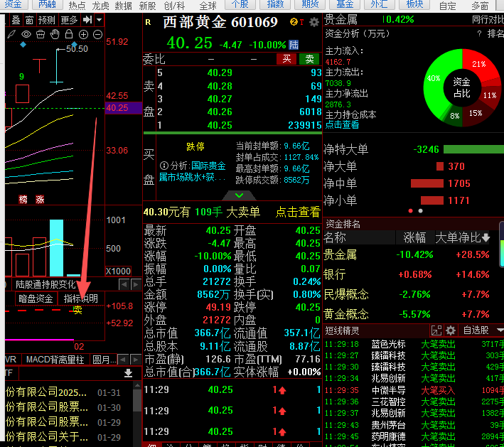Open the 更多 chart menu
Image resolution: width=504 pixels, height=447 pixels.
pos(69,20)
